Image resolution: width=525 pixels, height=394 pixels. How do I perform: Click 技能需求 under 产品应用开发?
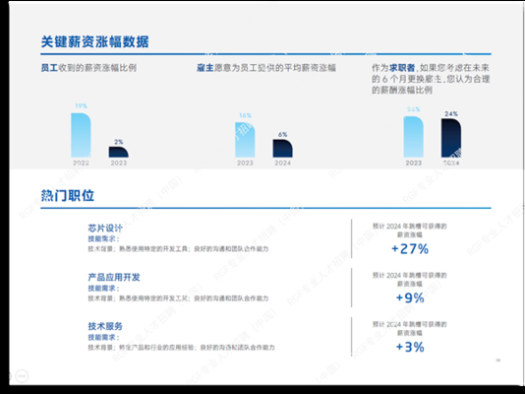click(x=103, y=289)
